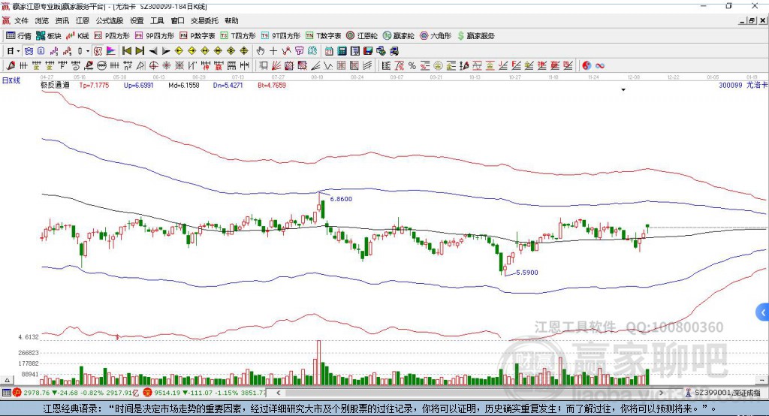
Task: Launch the 赢家轮 wheel tool
Action: [399, 36]
